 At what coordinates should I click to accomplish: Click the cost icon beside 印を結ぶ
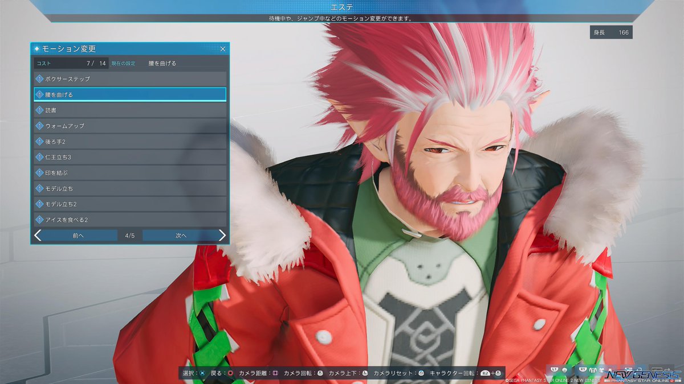click(x=40, y=172)
